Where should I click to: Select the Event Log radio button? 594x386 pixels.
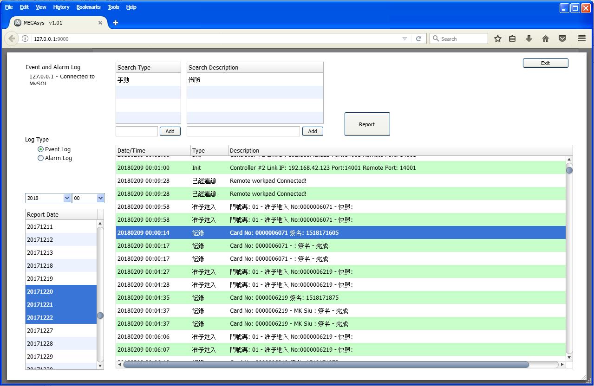click(x=41, y=149)
